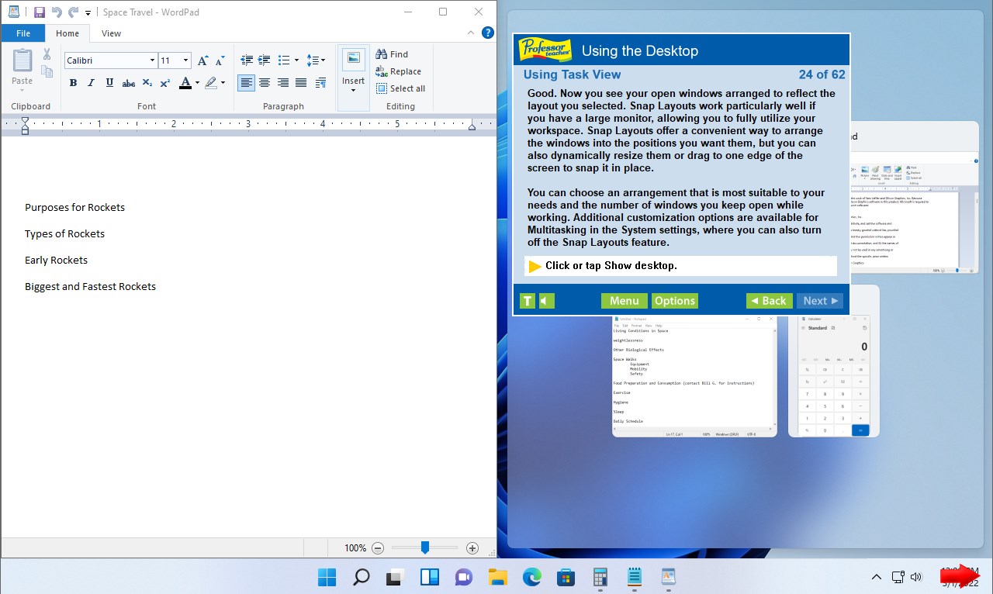Switch to the Home ribbon tab

click(x=67, y=33)
